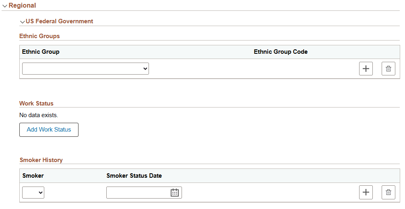
Task: Open the Smoker Status Date calendar picker
Action: [174, 193]
